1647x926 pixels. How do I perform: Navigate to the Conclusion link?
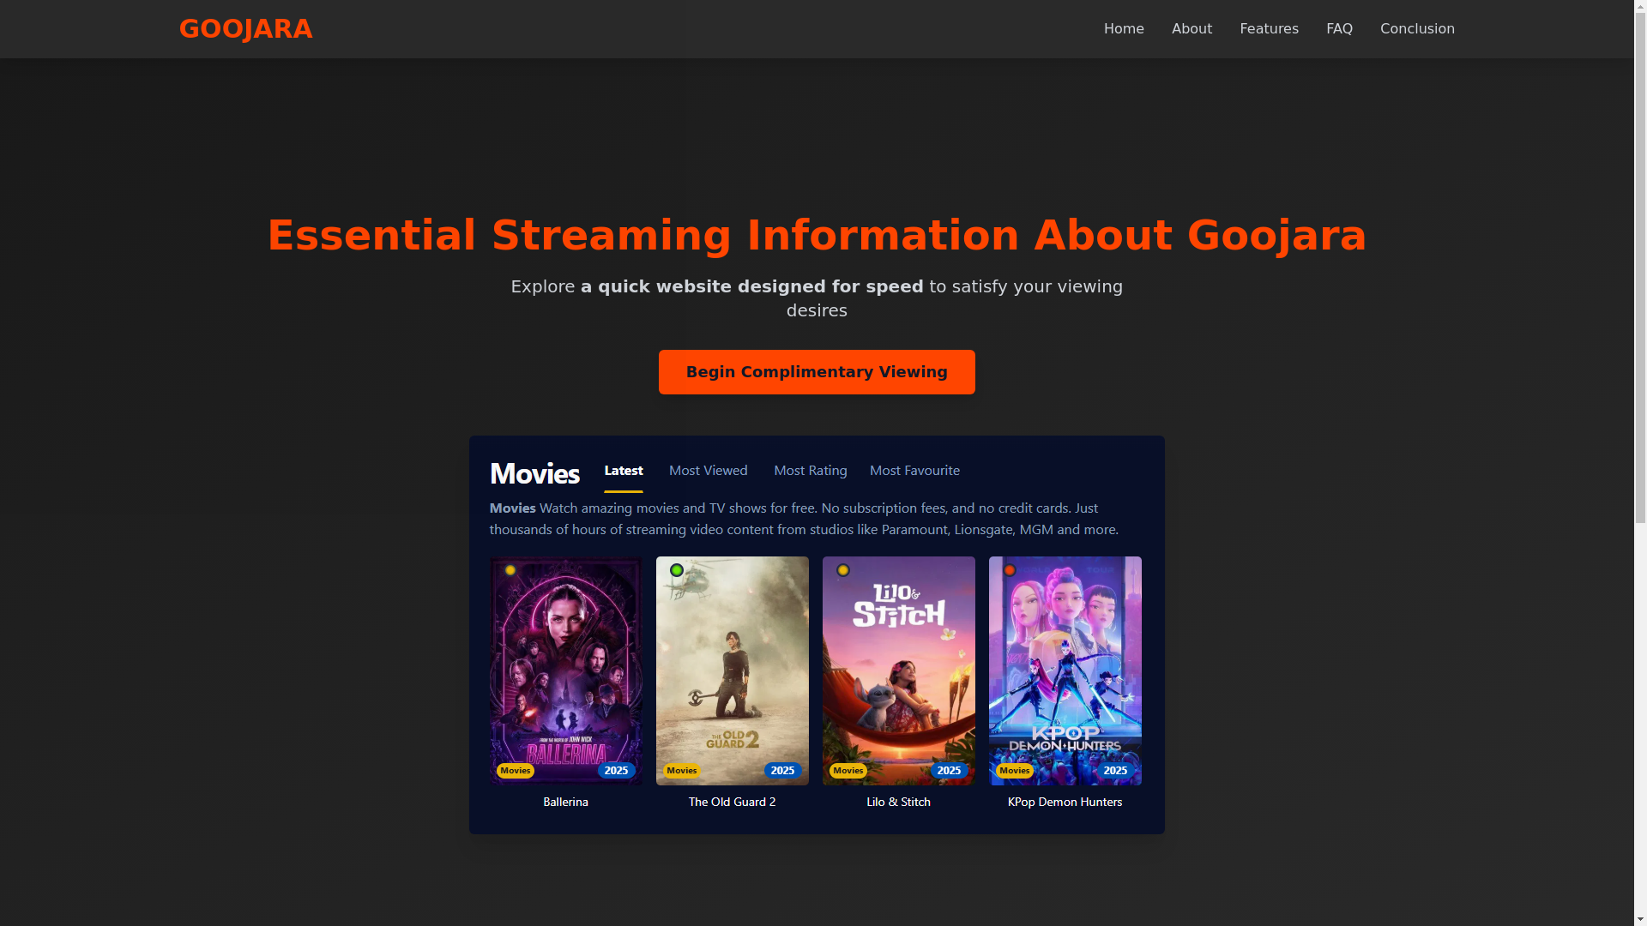coord(1417,29)
